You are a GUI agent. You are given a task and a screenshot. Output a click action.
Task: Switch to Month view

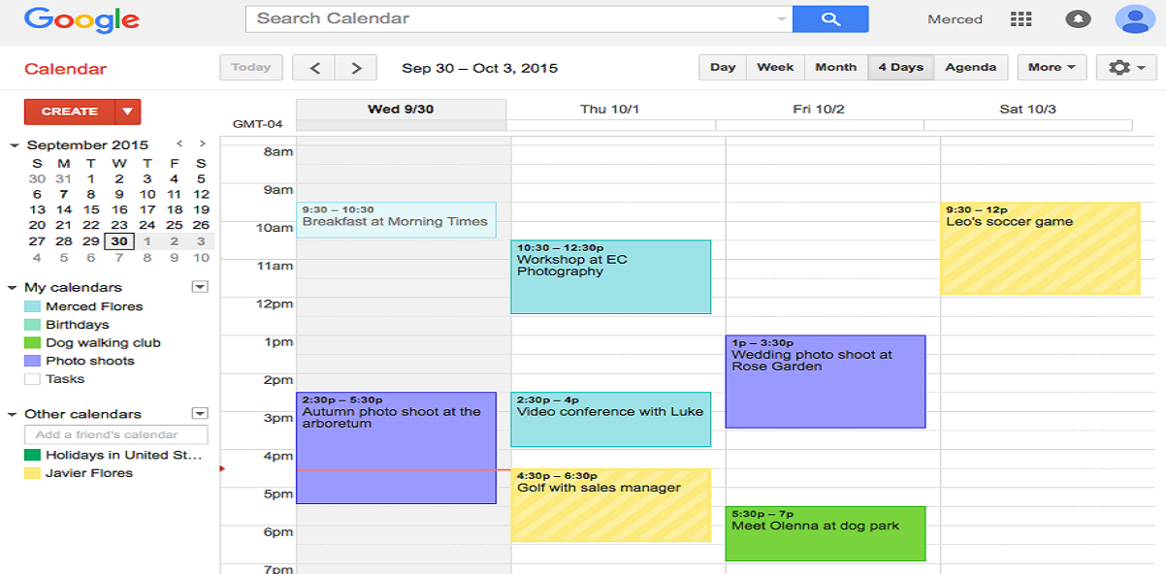click(835, 67)
